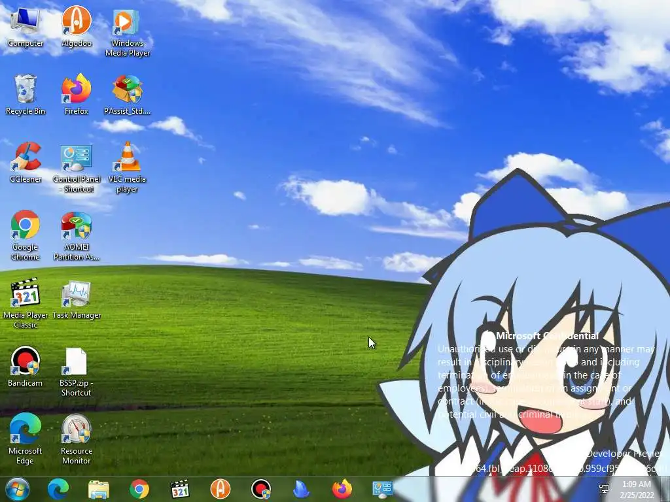Select the BSSP.zip shortcut file
670x502 pixels.
[x=77, y=372]
